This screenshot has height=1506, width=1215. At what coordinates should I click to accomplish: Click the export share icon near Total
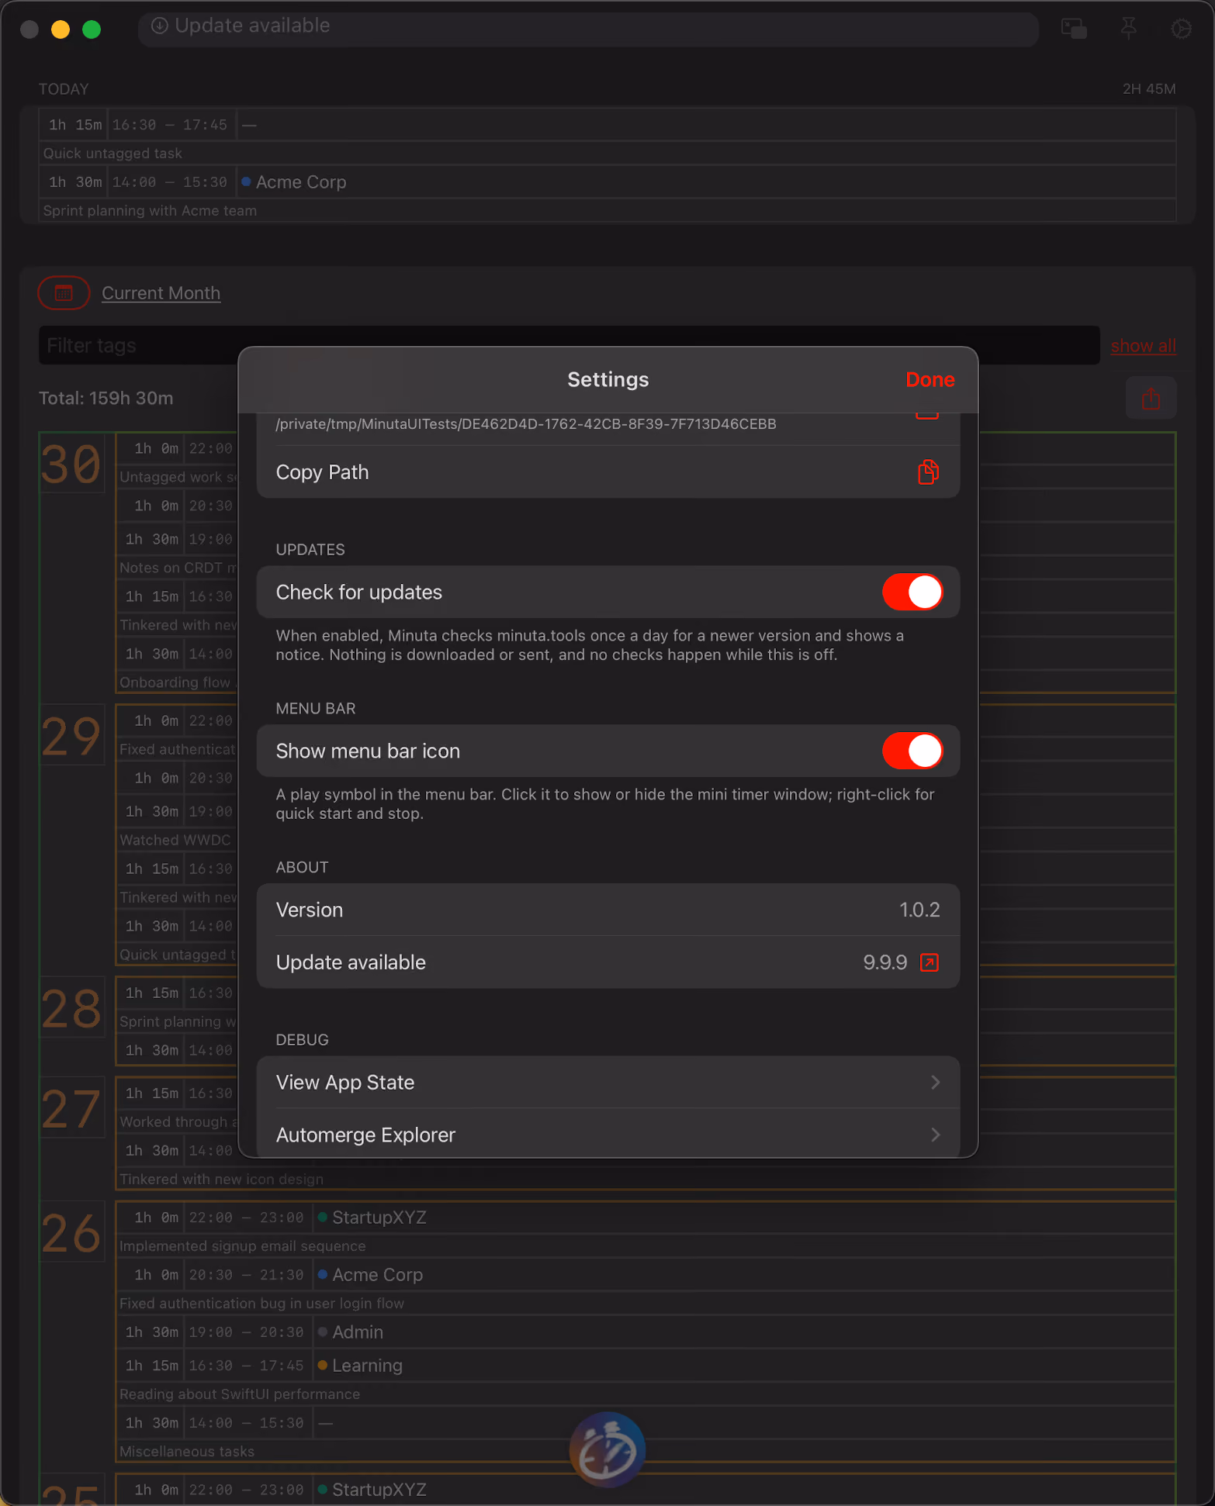click(1151, 399)
